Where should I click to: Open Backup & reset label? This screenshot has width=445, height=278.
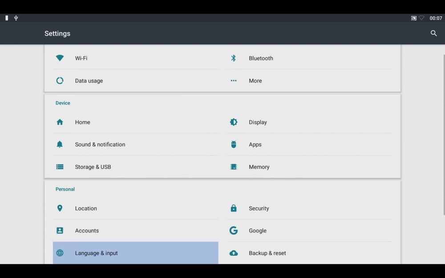click(267, 253)
